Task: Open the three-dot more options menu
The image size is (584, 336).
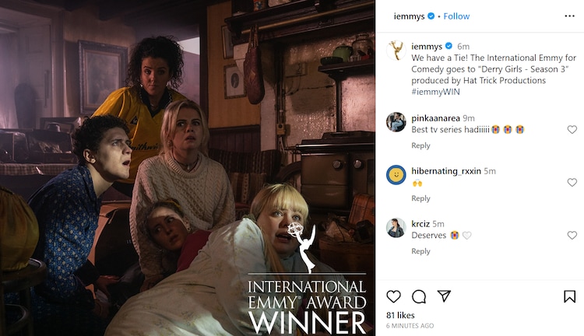Action: [569, 16]
